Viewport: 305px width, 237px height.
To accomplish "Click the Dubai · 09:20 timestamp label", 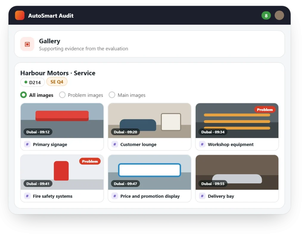I will (125, 132).
